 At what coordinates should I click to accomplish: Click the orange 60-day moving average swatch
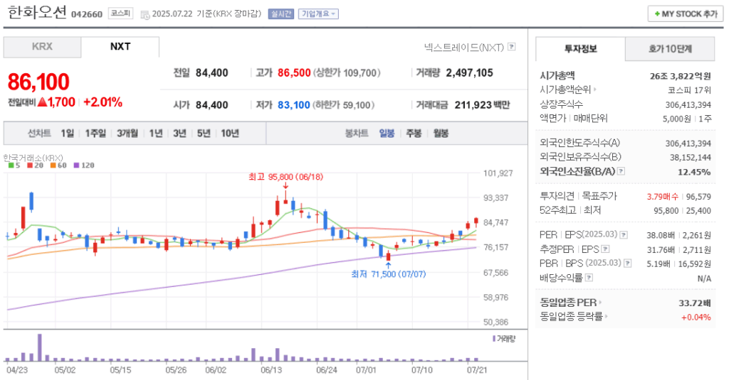(53, 165)
